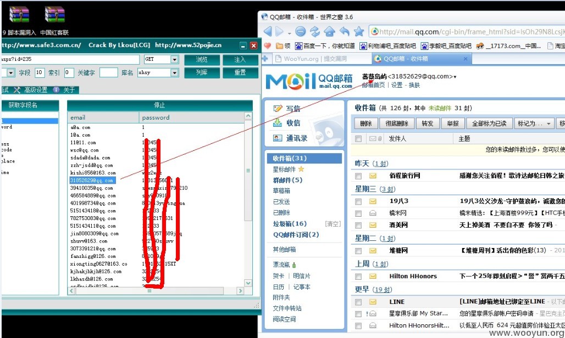Click the envelope icon of 佰程旅行网 message

[373, 176]
